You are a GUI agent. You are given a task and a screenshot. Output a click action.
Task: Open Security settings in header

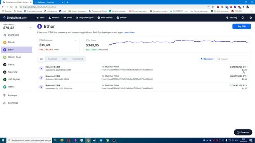[x=231, y=17]
